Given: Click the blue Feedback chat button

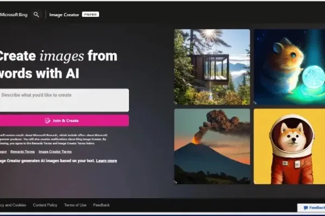Looking at the screenshot, I should [x=311, y=208].
